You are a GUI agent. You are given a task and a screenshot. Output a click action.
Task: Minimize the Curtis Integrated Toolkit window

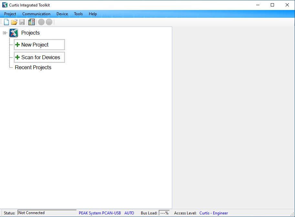pyautogui.click(x=258, y=5)
